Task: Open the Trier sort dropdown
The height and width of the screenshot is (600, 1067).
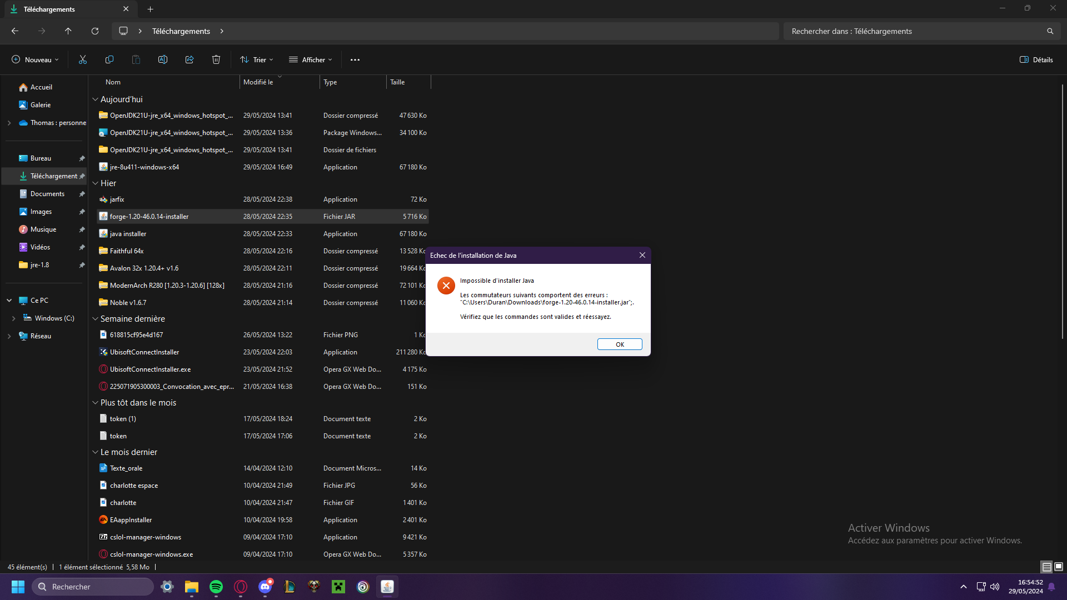Action: (x=257, y=59)
